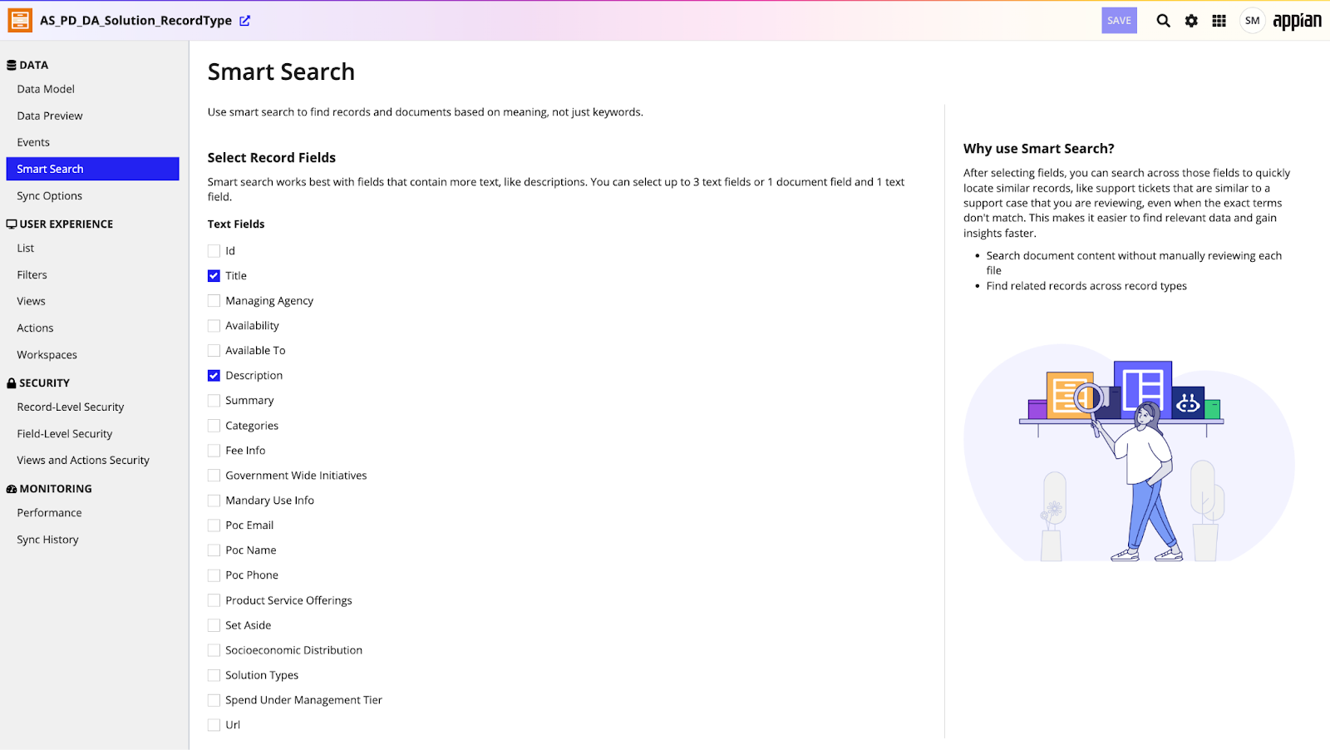Uncheck the Description field
The image size is (1330, 750).
coord(214,375)
